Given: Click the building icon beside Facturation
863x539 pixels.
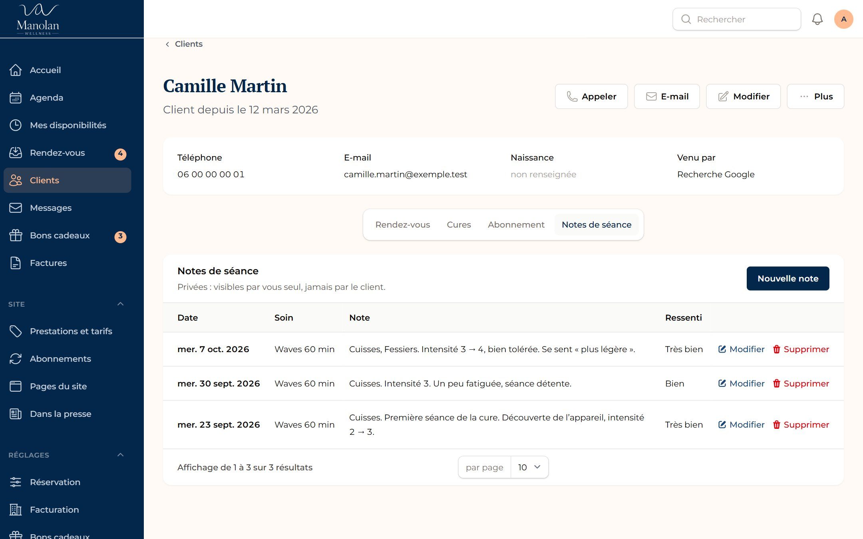Looking at the screenshot, I should click(16, 509).
